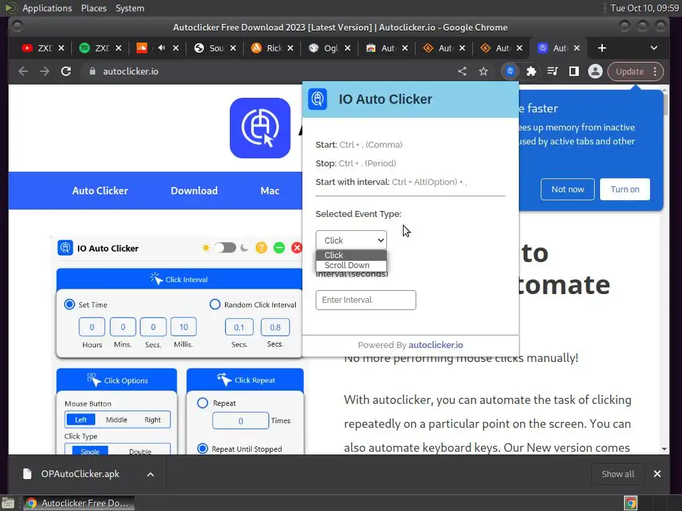Image resolution: width=682 pixels, height=511 pixels.
Task: Open the Places menu
Action: pos(94,8)
